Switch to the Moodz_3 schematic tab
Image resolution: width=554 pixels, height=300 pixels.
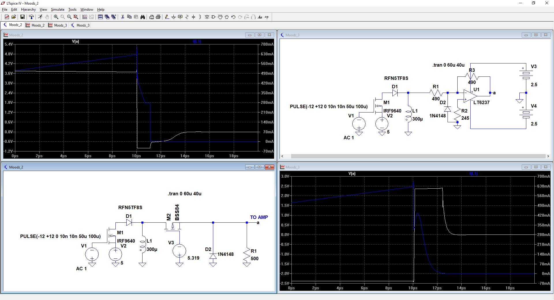[x=80, y=25]
